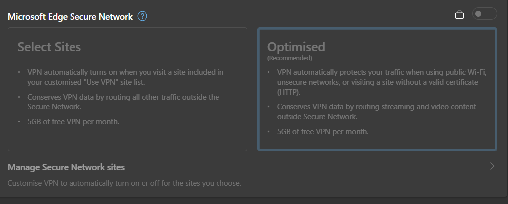The image size is (508, 204).
Task: Toggle the Microsoft Edge Secure Network switch
Action: tap(484, 14)
